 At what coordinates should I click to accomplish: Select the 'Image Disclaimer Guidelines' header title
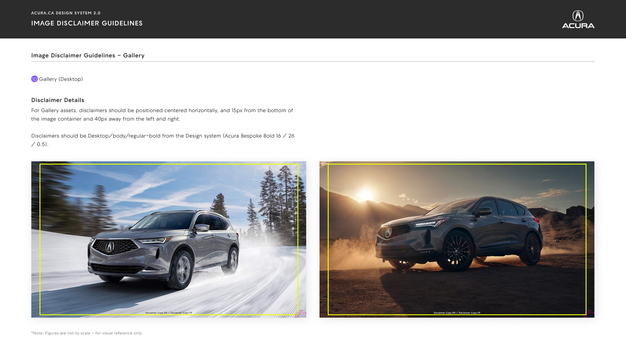click(x=87, y=23)
